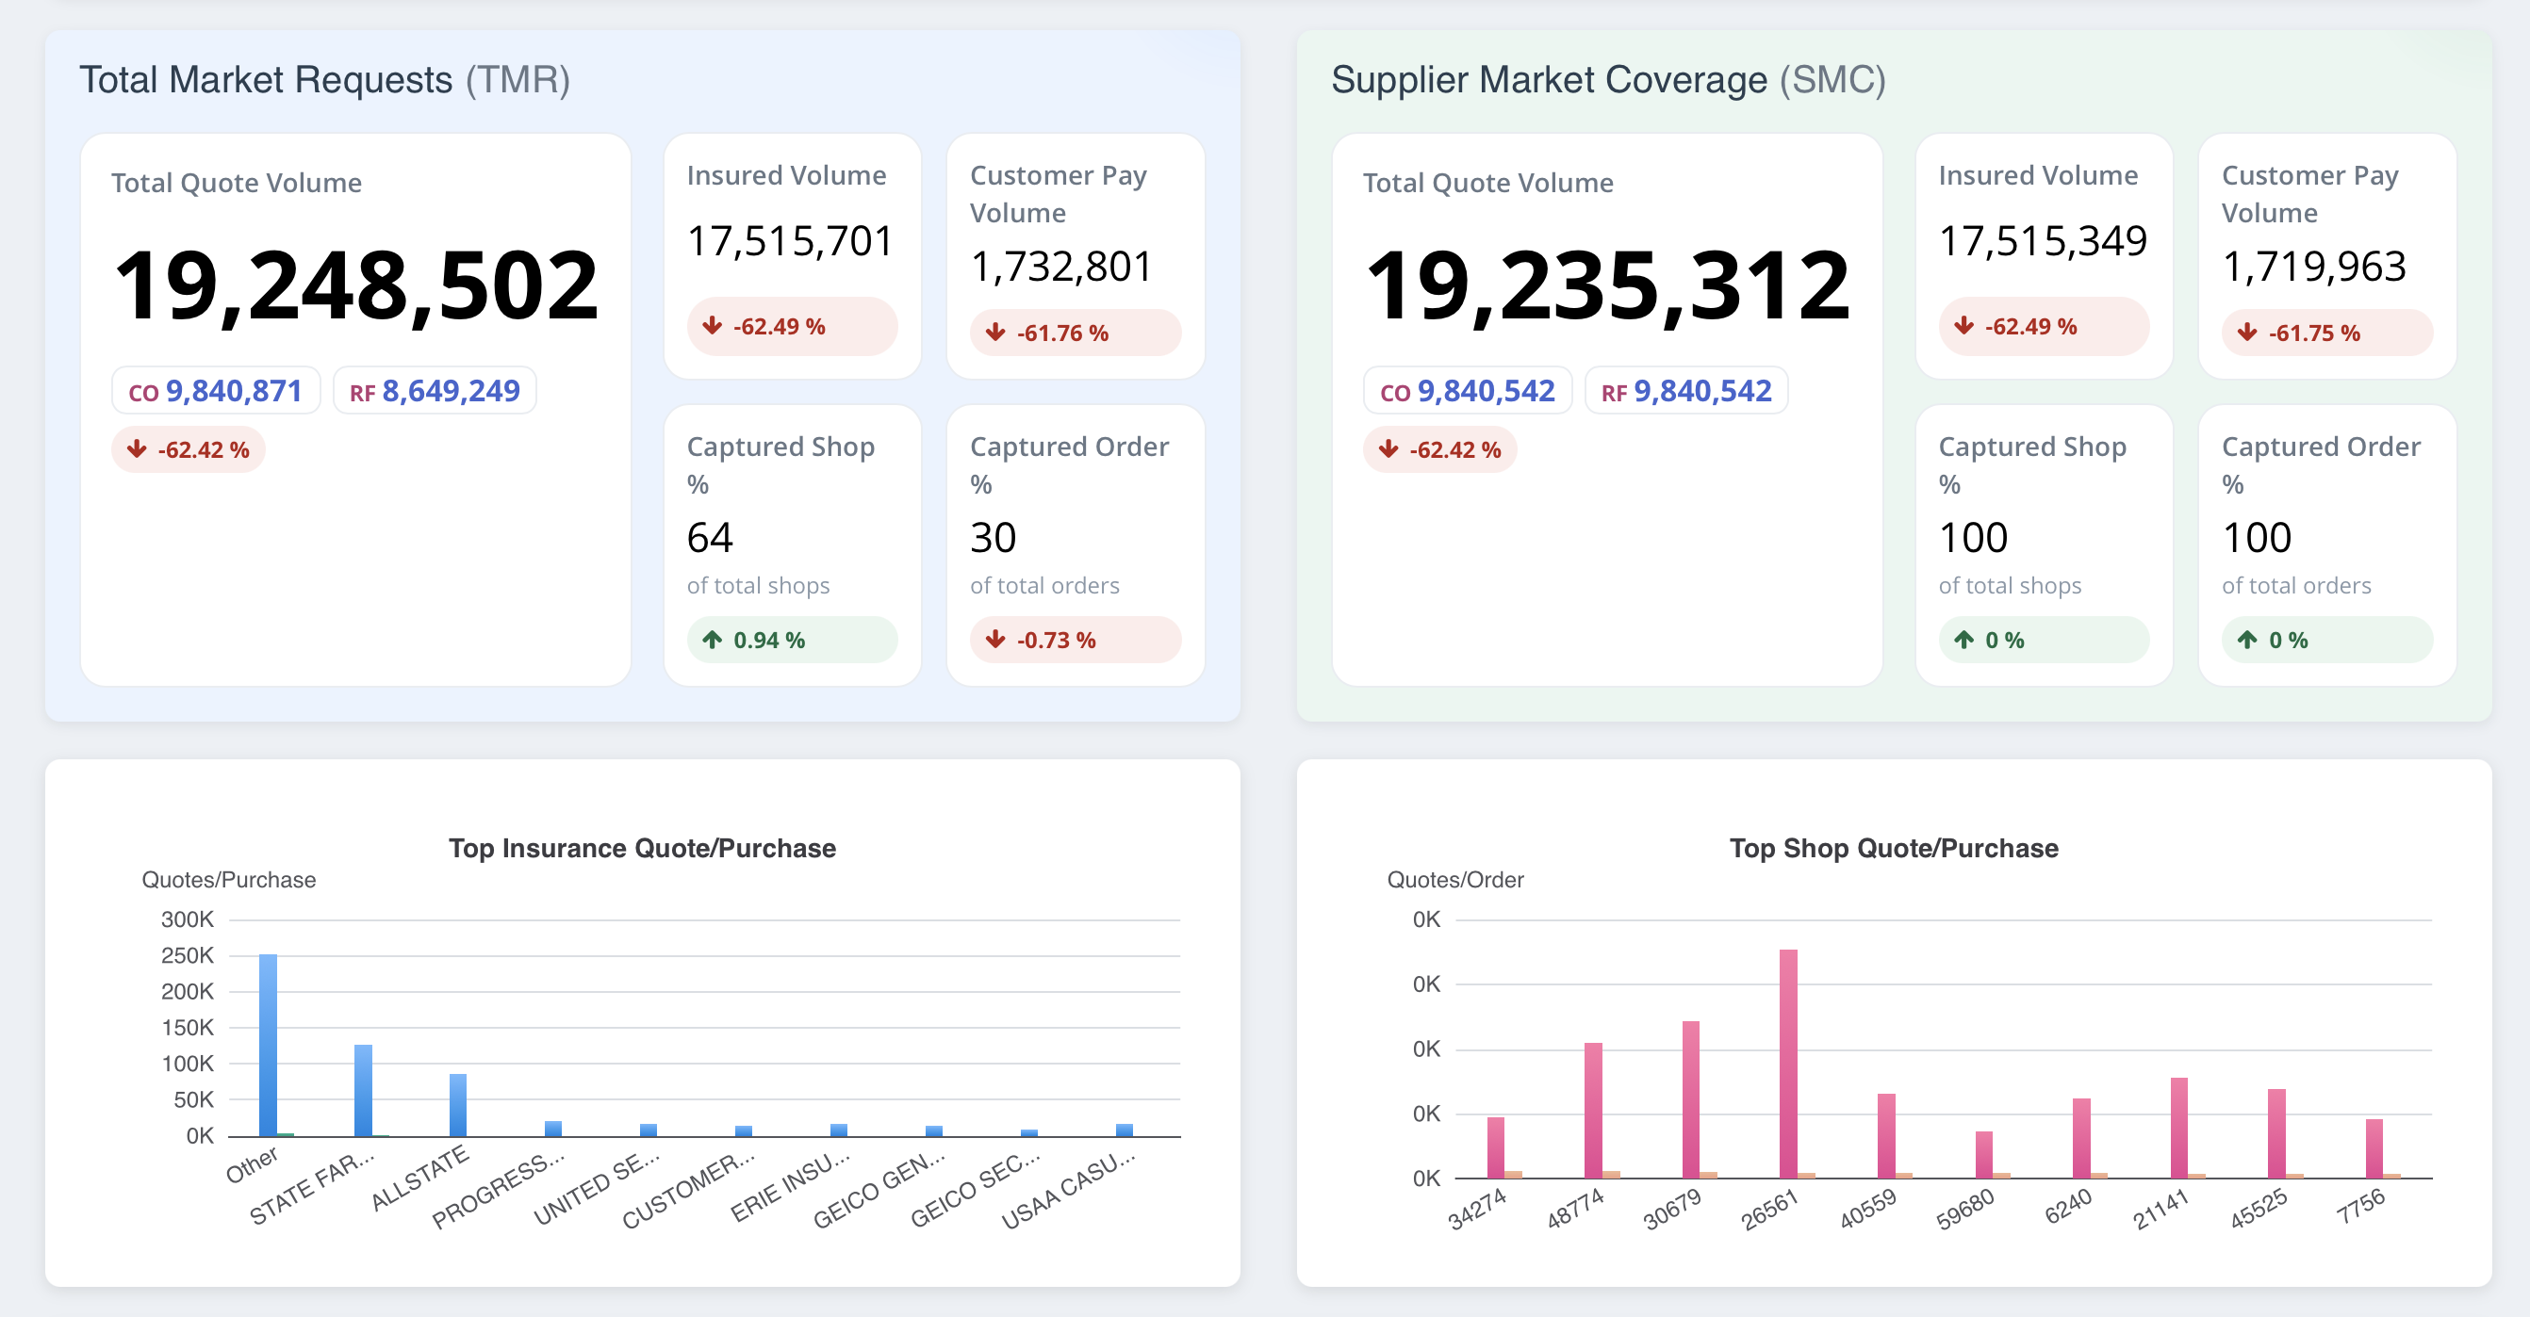The height and width of the screenshot is (1317, 2530).
Task: Click the Top Shop Quote/Purchase chart title
Action: click(x=1893, y=848)
